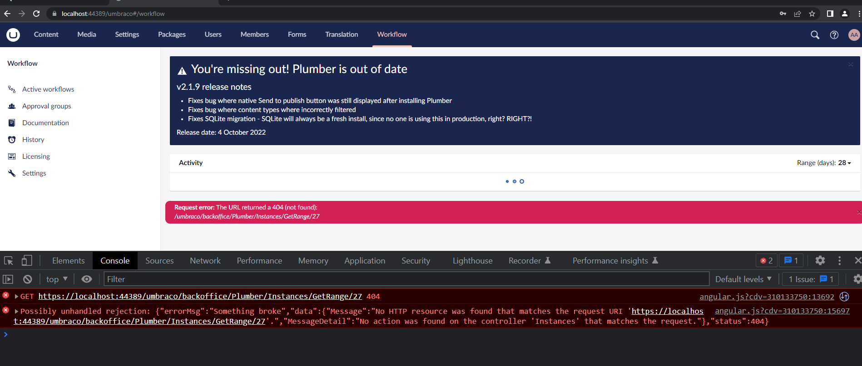The height and width of the screenshot is (366, 862).
Task: Open the Forms section
Action: click(x=297, y=34)
